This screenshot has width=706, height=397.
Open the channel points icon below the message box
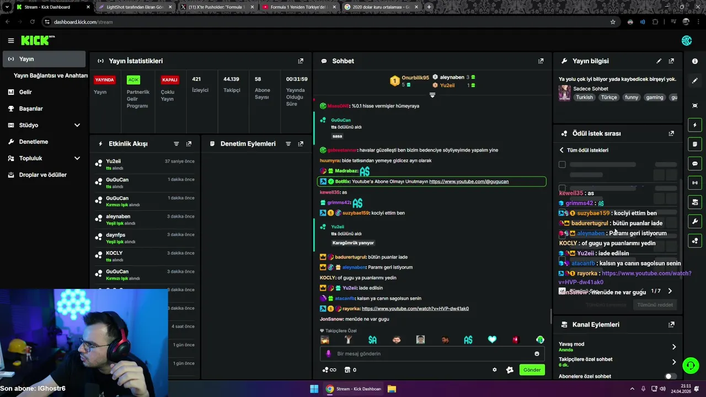[x=329, y=370]
